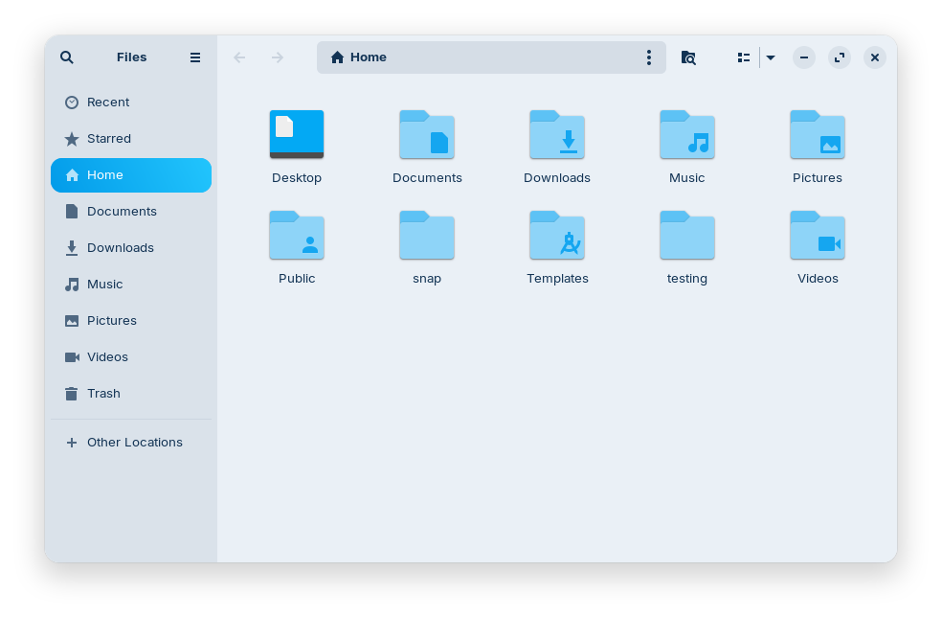Open Trash in the sidebar
This screenshot has height=617, width=942.
point(131,394)
